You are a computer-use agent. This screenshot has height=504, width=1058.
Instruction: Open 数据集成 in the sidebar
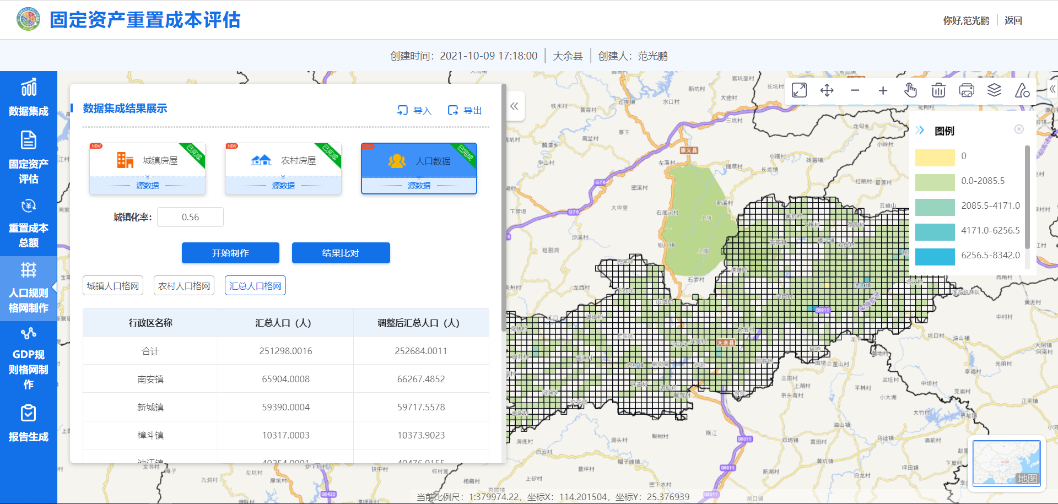[29, 97]
